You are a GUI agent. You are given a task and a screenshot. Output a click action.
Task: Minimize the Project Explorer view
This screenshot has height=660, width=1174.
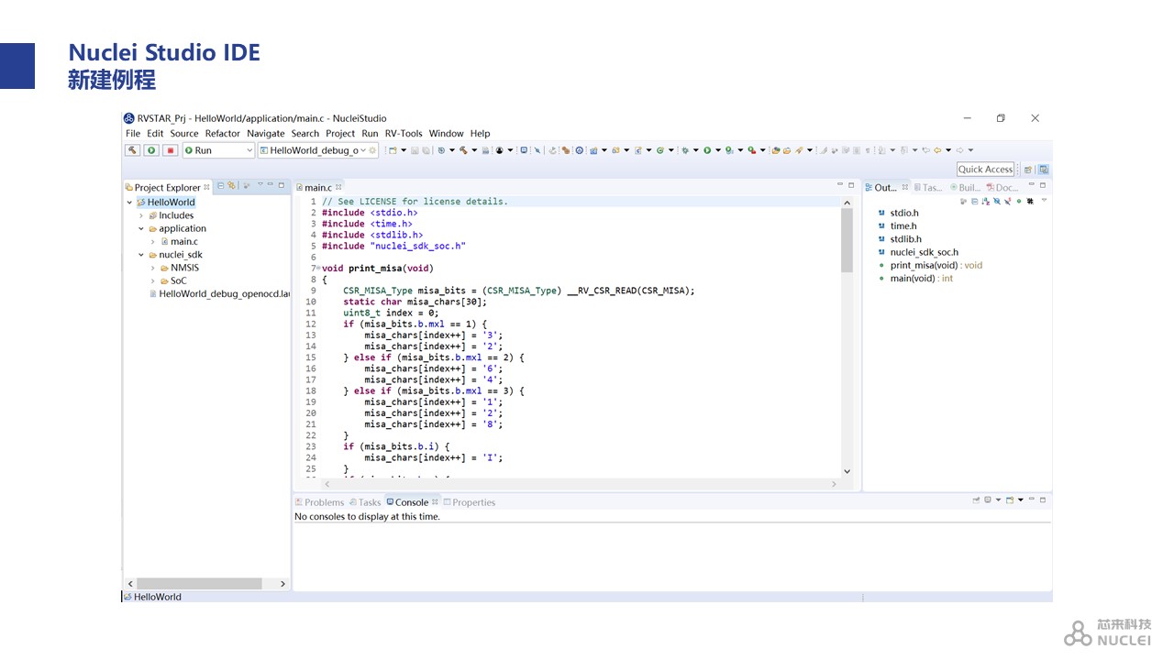click(271, 185)
